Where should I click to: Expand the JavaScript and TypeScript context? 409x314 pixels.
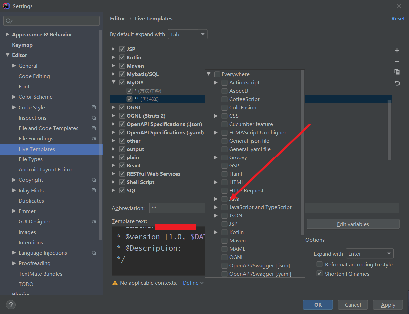click(216, 207)
